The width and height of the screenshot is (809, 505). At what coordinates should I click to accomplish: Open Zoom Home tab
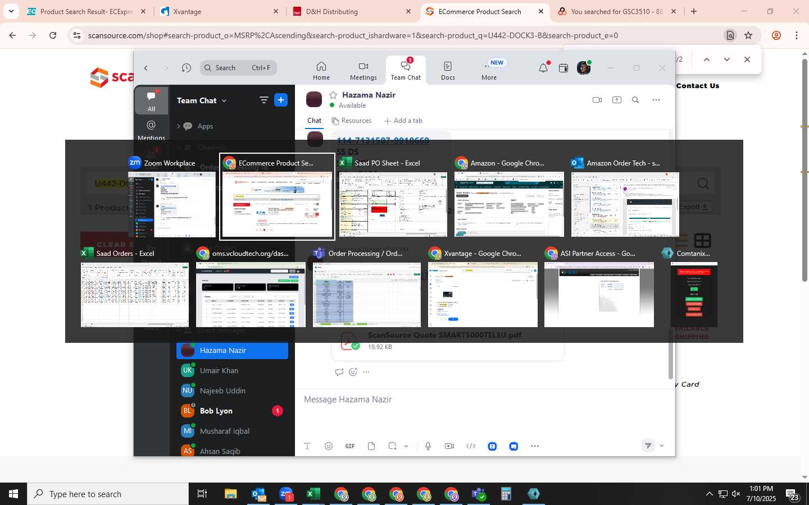pos(321,71)
